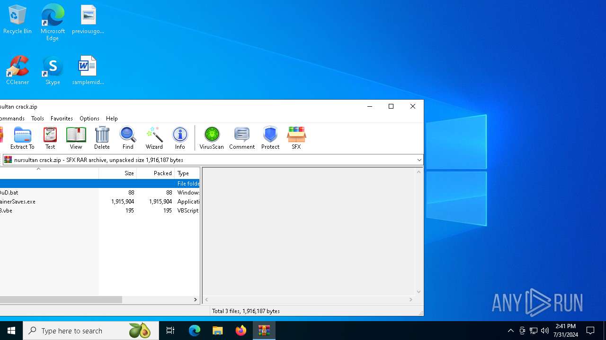Click the right pane scroll right arrow

(x=411, y=300)
